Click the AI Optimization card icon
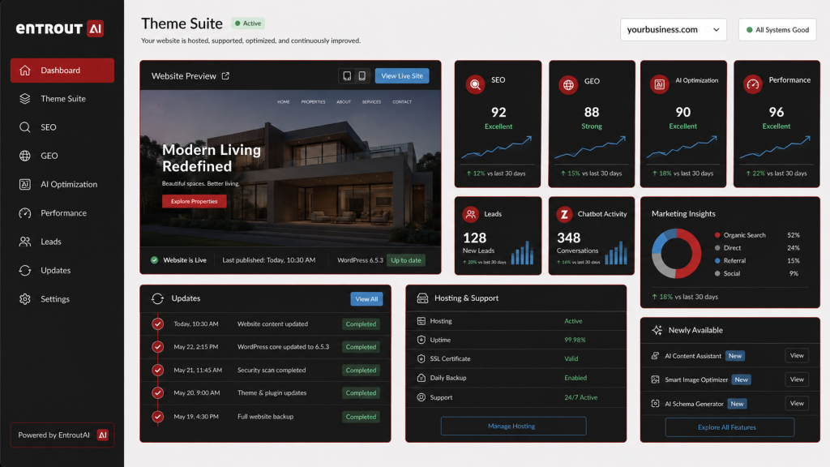This screenshot has width=830, height=467. (659, 84)
